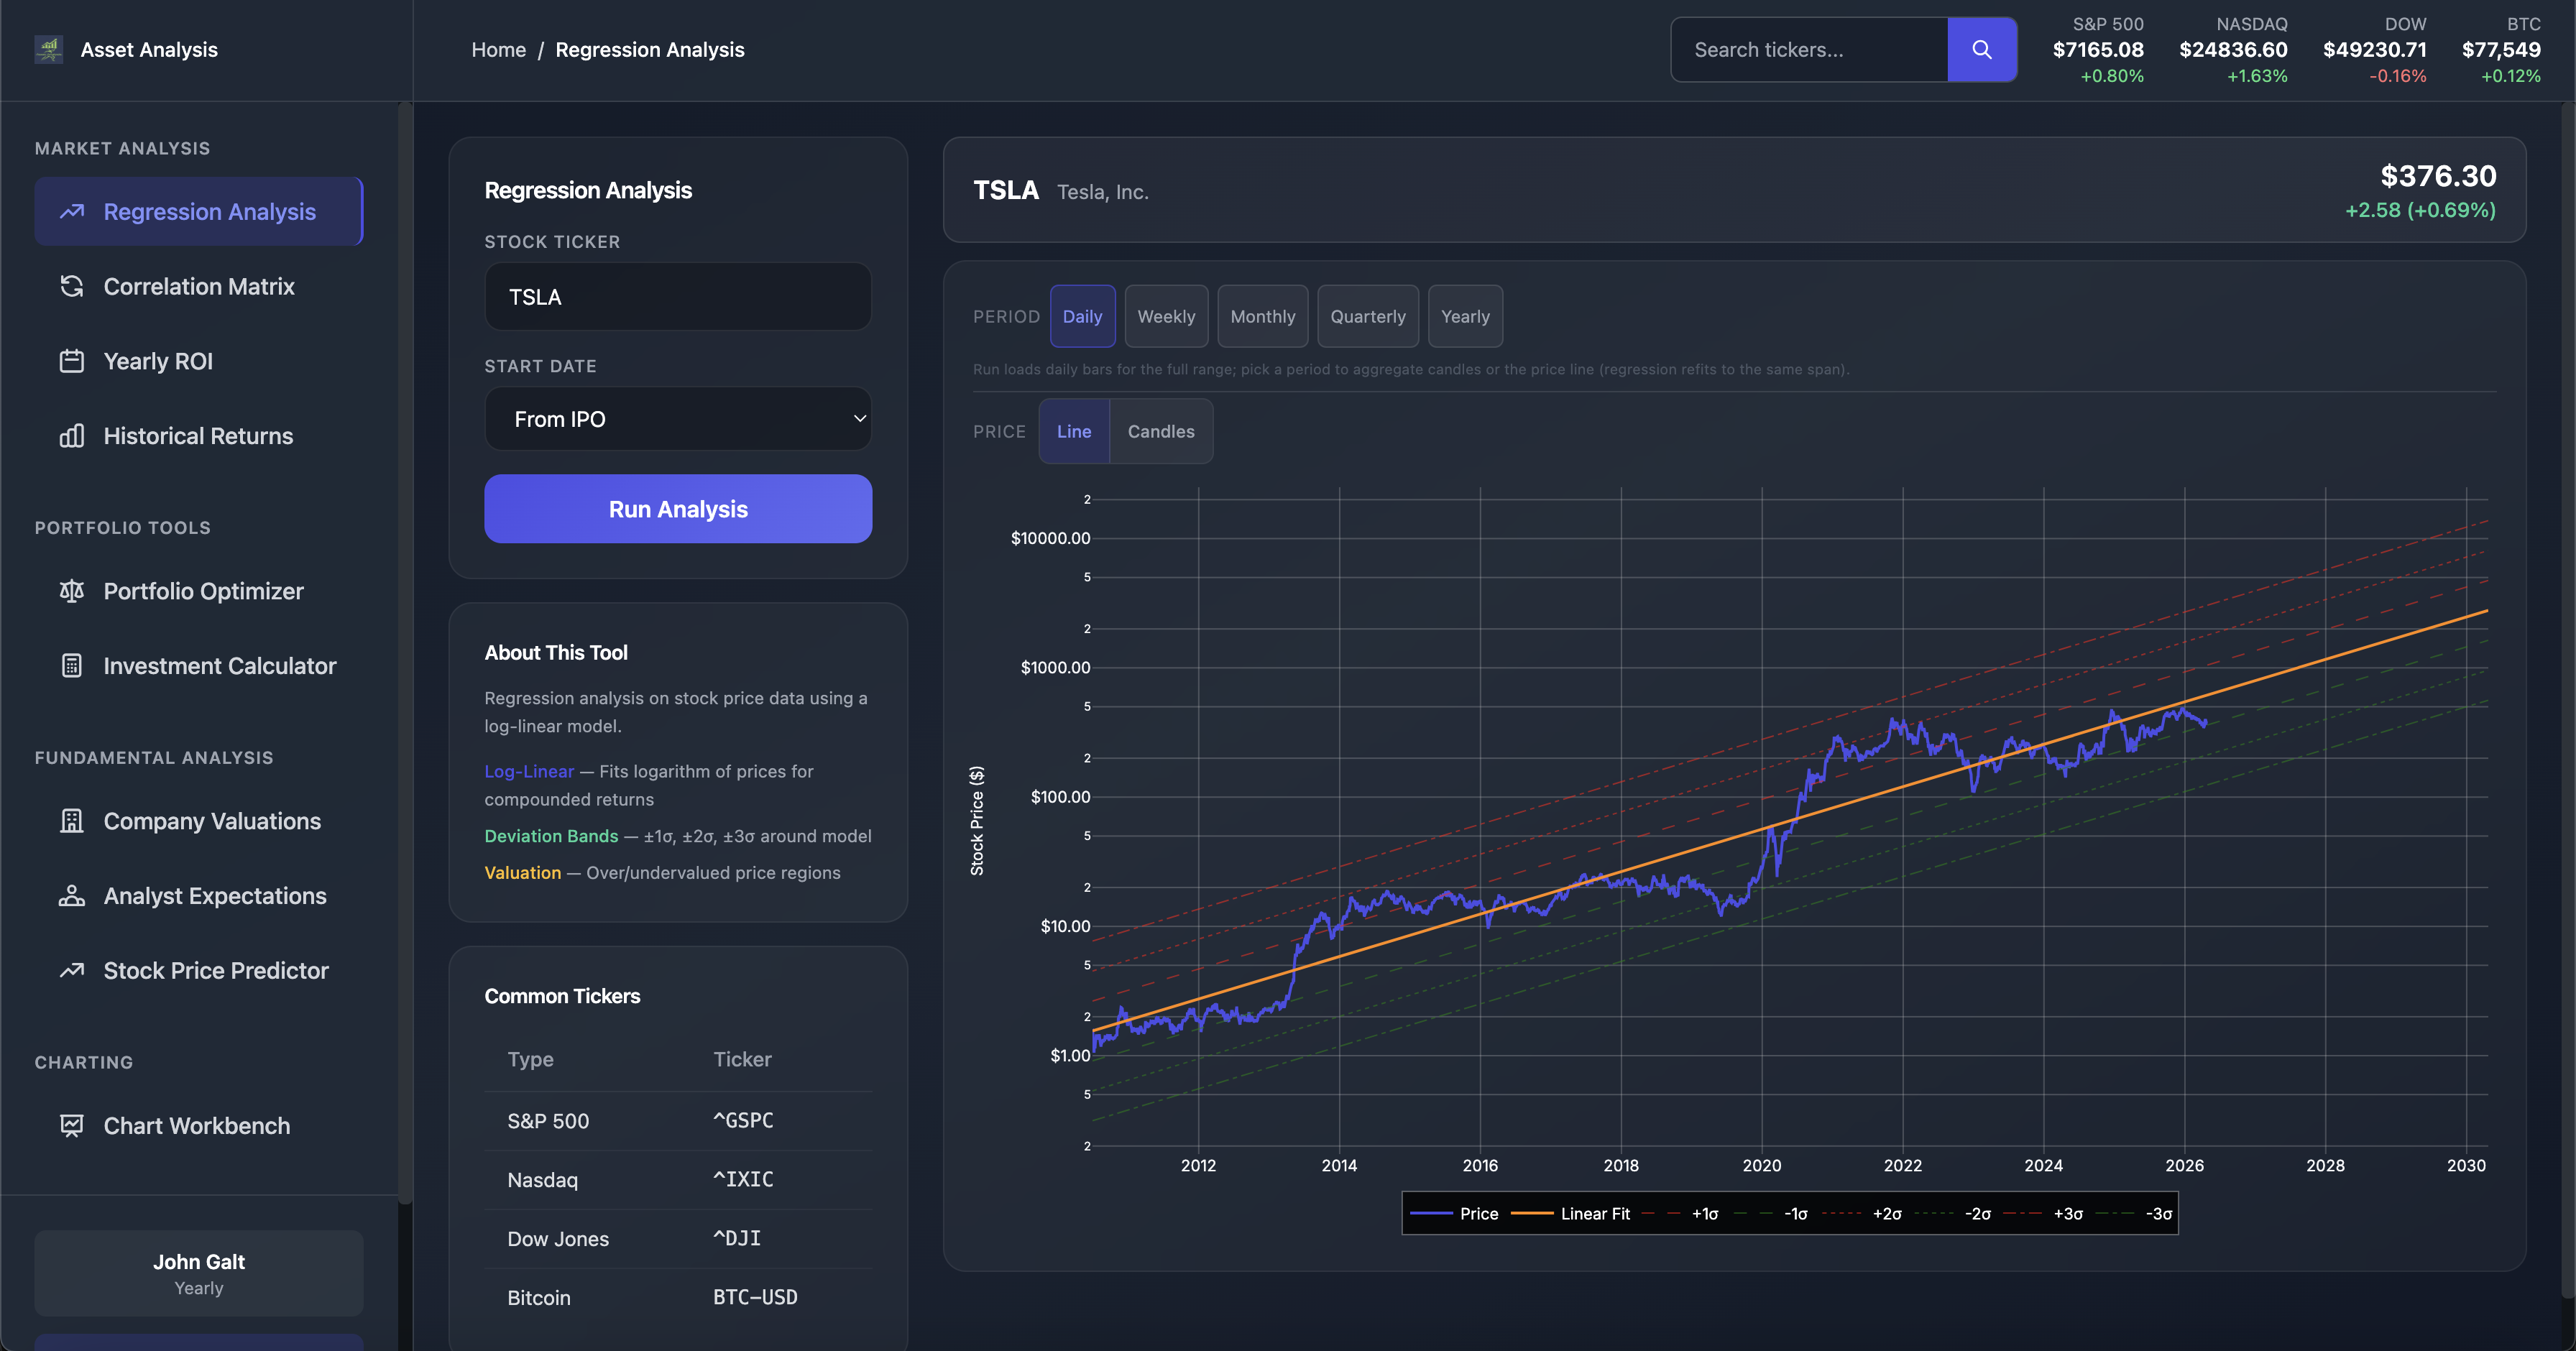Click the ^GSPC ticker cell
Viewport: 2576px width, 1351px height.
[743, 1120]
